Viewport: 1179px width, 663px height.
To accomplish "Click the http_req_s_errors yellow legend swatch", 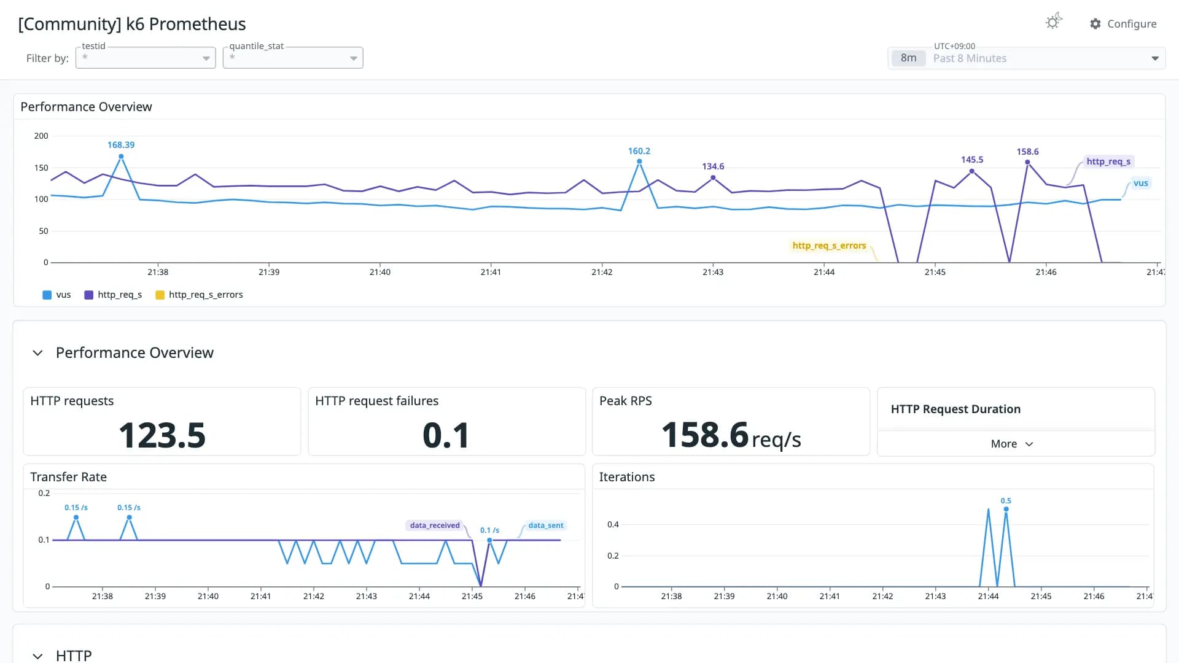I will [160, 295].
